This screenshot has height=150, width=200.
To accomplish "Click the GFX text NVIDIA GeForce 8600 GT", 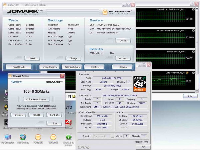I will [x=109, y=25].
